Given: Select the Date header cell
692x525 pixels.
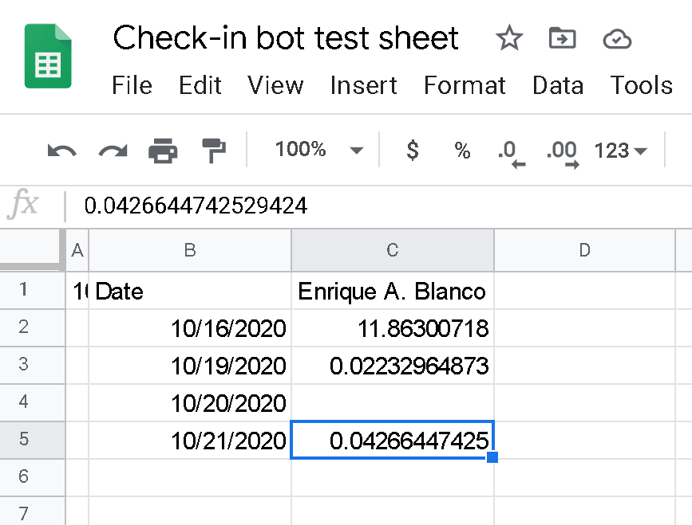Looking at the screenshot, I should [x=190, y=291].
